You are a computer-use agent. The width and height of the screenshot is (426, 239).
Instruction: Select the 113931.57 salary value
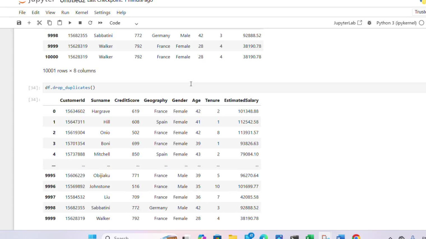[x=248, y=132]
